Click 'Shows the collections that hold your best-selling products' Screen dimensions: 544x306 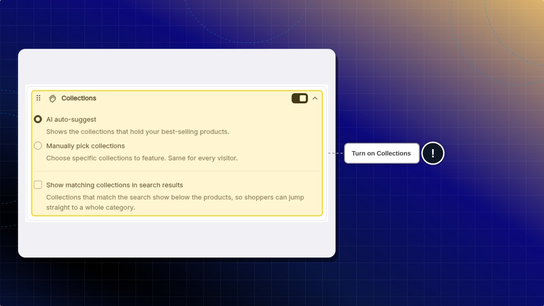pos(138,131)
